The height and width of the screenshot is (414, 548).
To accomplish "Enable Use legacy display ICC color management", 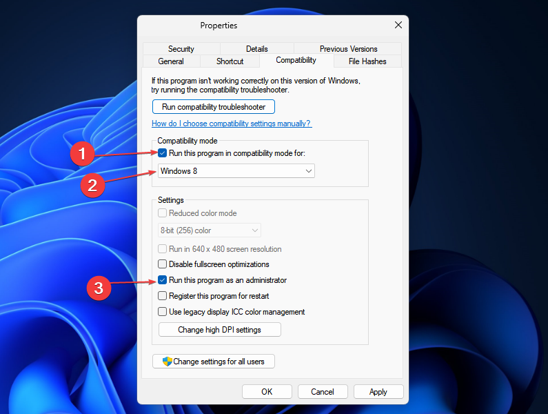I will [x=163, y=312].
